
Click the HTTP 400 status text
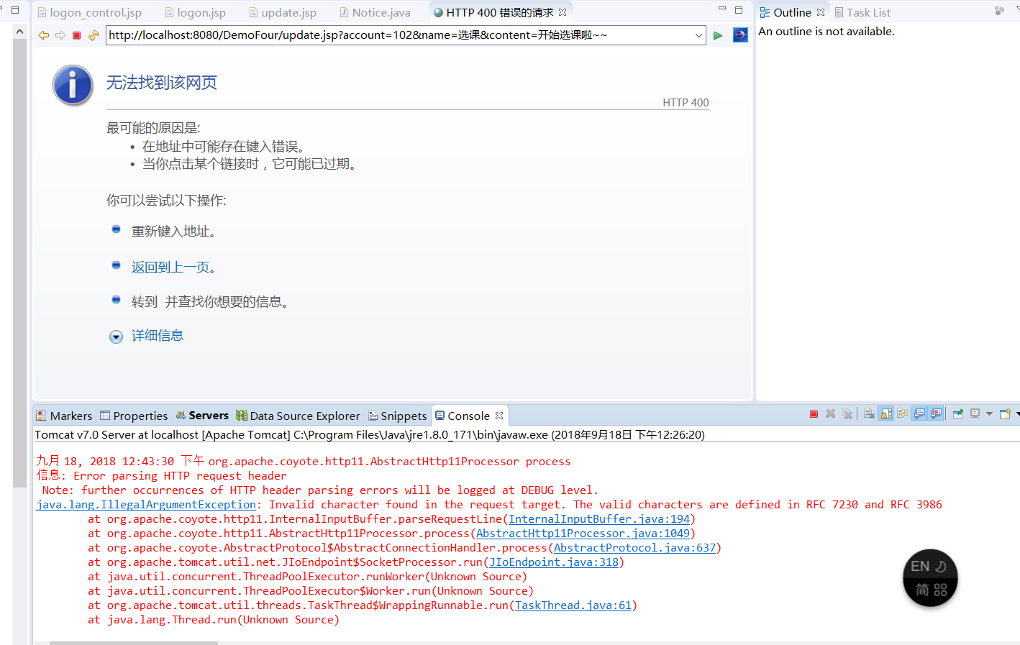(686, 103)
